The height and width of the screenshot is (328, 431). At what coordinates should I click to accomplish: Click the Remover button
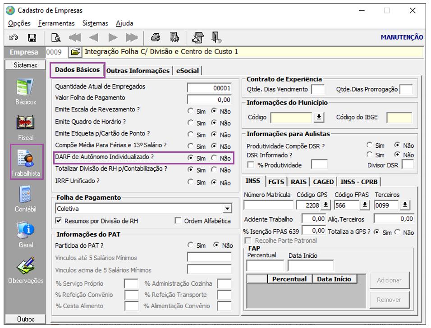pos(389,300)
